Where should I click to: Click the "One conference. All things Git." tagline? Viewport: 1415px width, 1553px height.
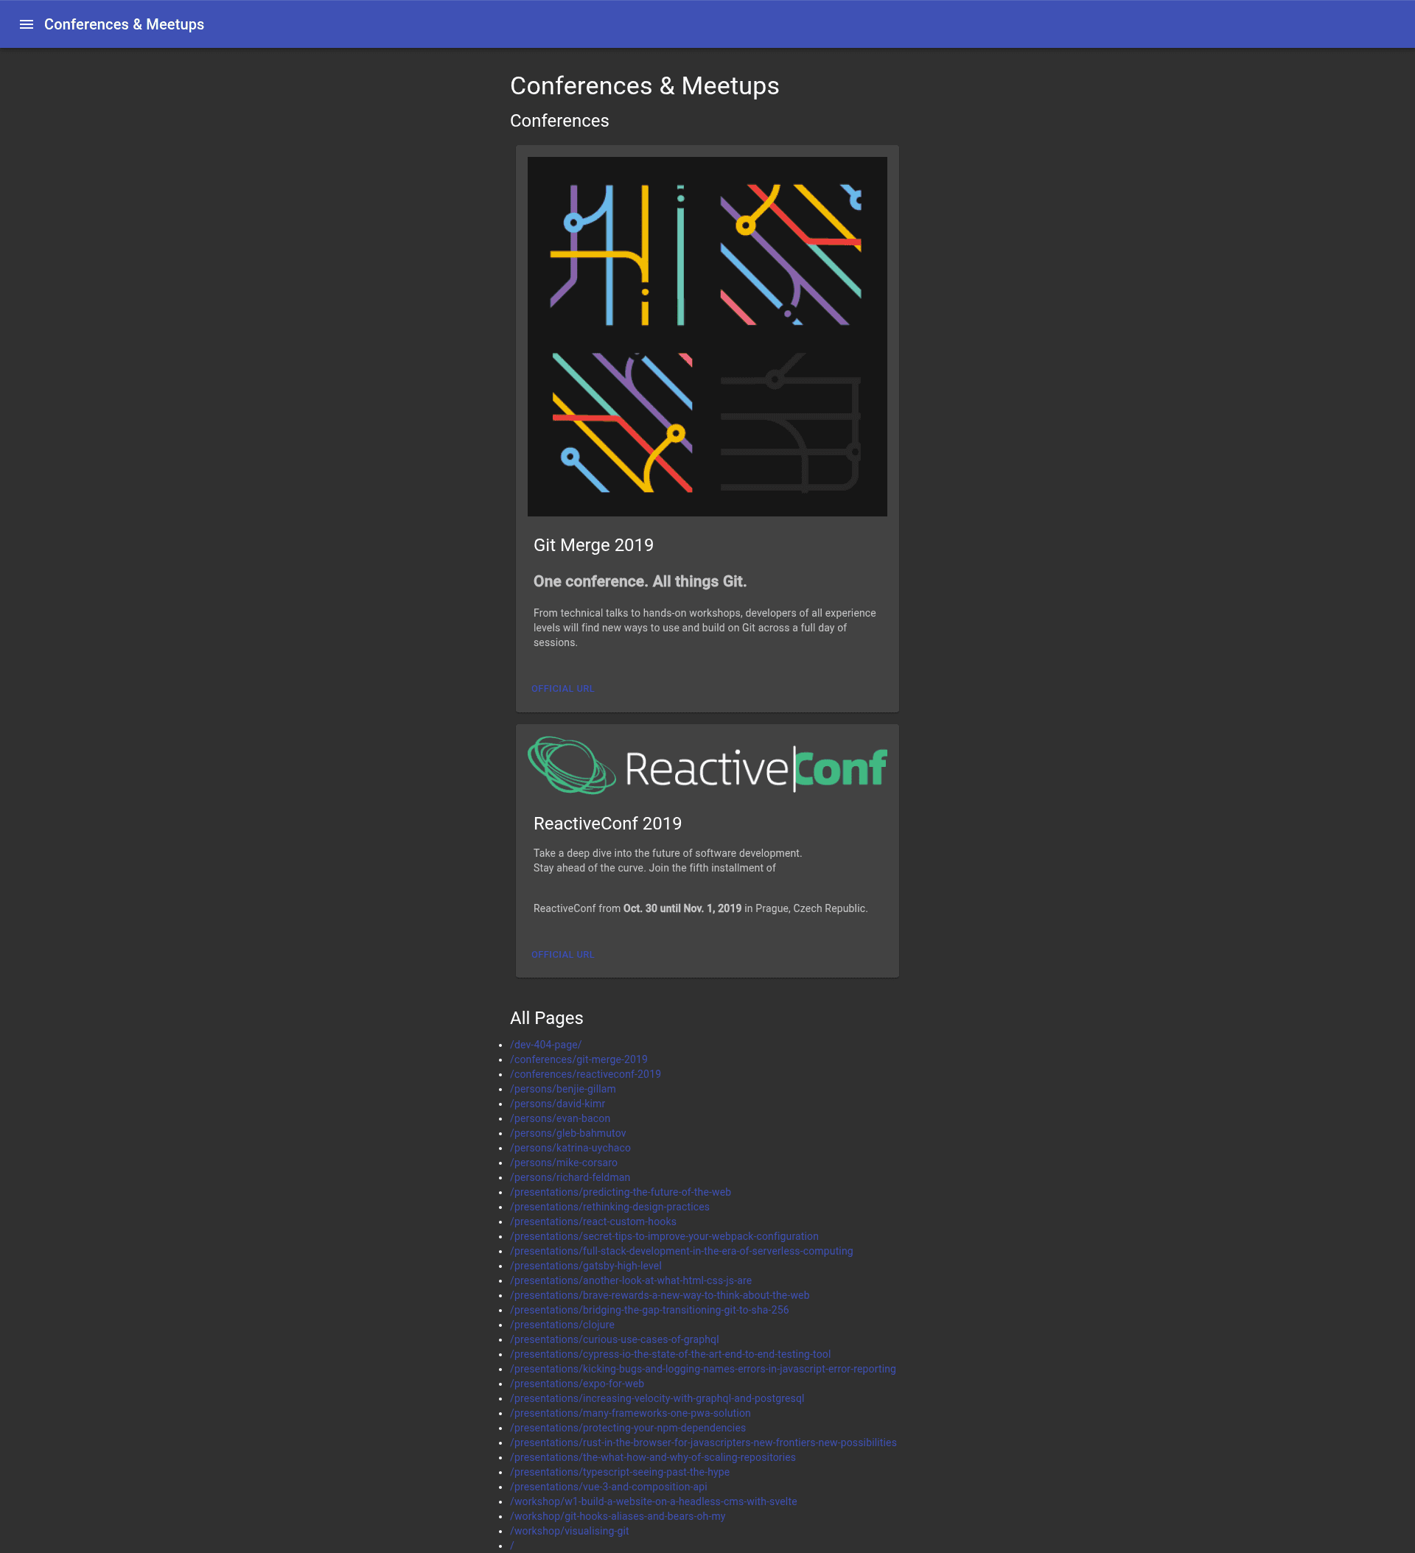click(x=640, y=581)
